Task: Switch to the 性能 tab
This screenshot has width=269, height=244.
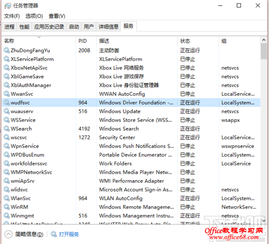Action: coord(24,26)
